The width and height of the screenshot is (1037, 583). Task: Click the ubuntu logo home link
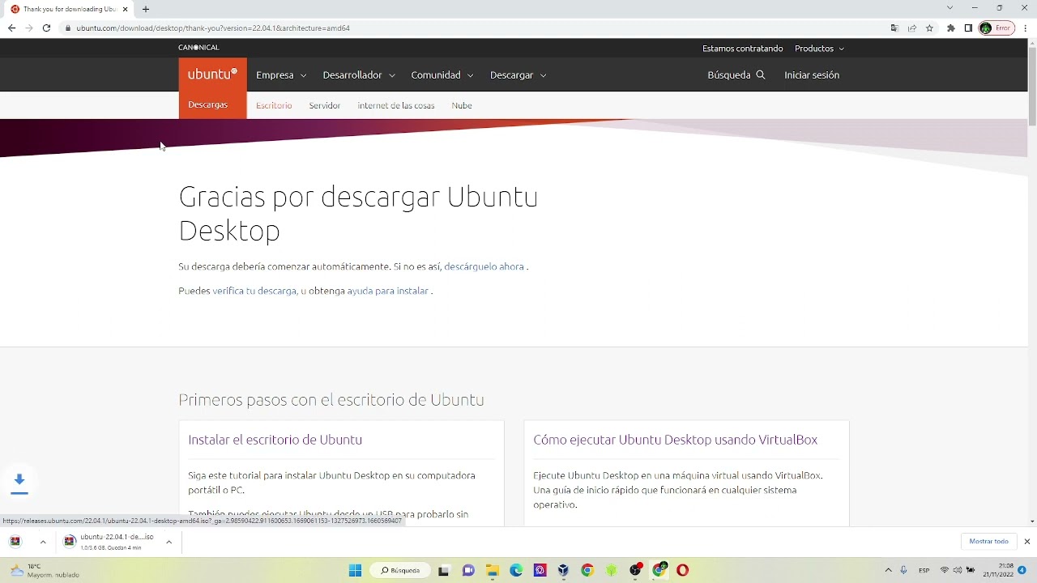(x=212, y=74)
